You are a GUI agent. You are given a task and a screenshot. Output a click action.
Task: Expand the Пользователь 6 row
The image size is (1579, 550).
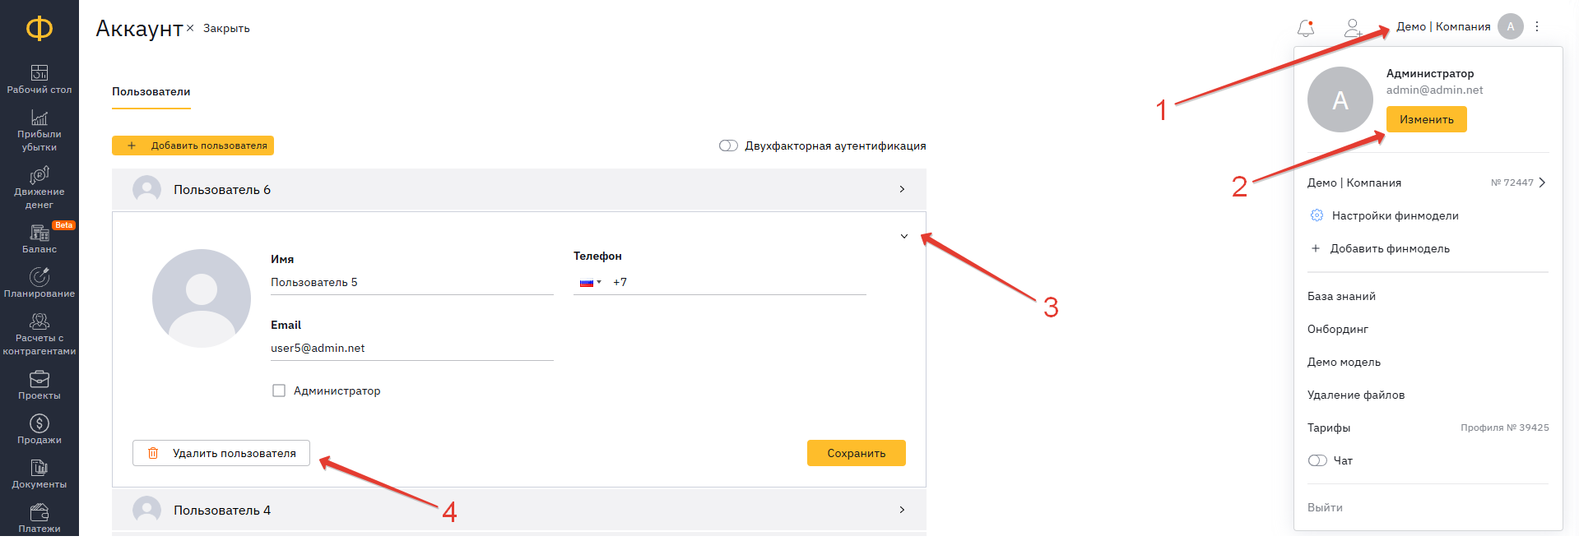click(x=902, y=189)
